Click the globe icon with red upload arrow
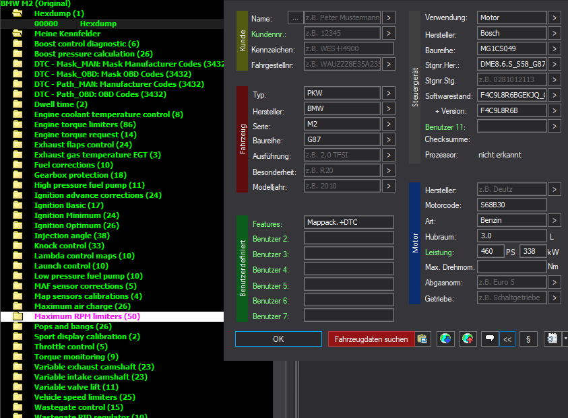Viewport: 568px width, 418px height. (466, 339)
